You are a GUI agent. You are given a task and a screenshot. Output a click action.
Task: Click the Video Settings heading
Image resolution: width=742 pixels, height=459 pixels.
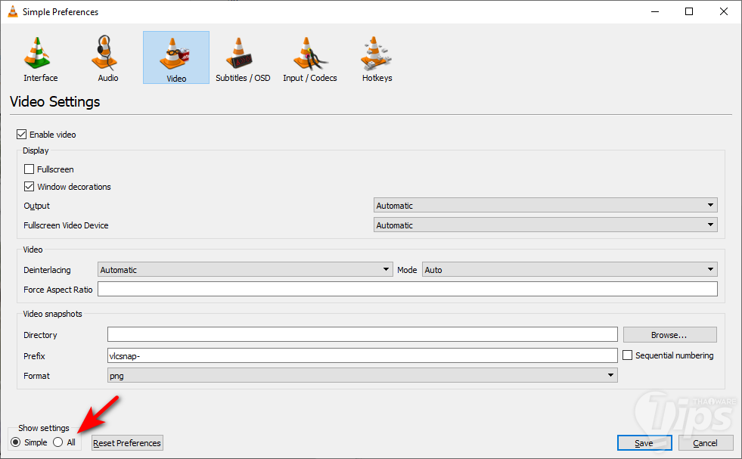point(55,102)
